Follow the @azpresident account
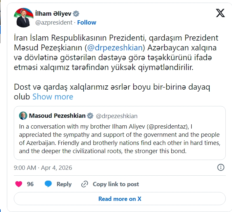This screenshot has width=232, height=212. pos(87,23)
